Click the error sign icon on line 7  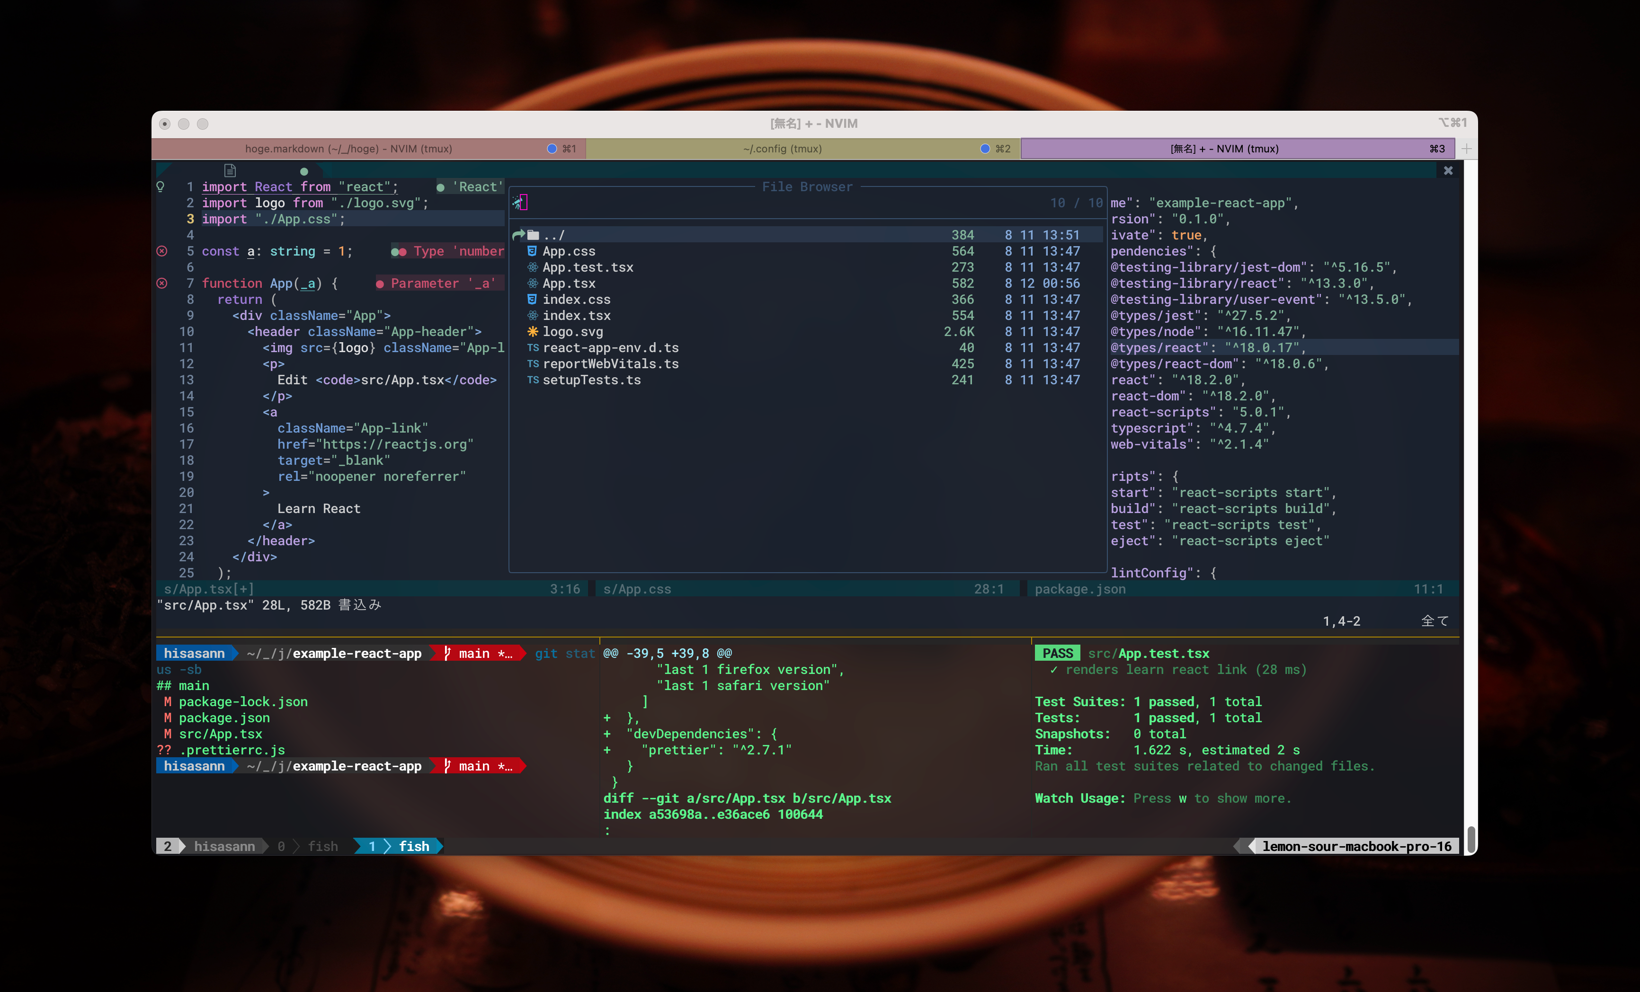(162, 283)
